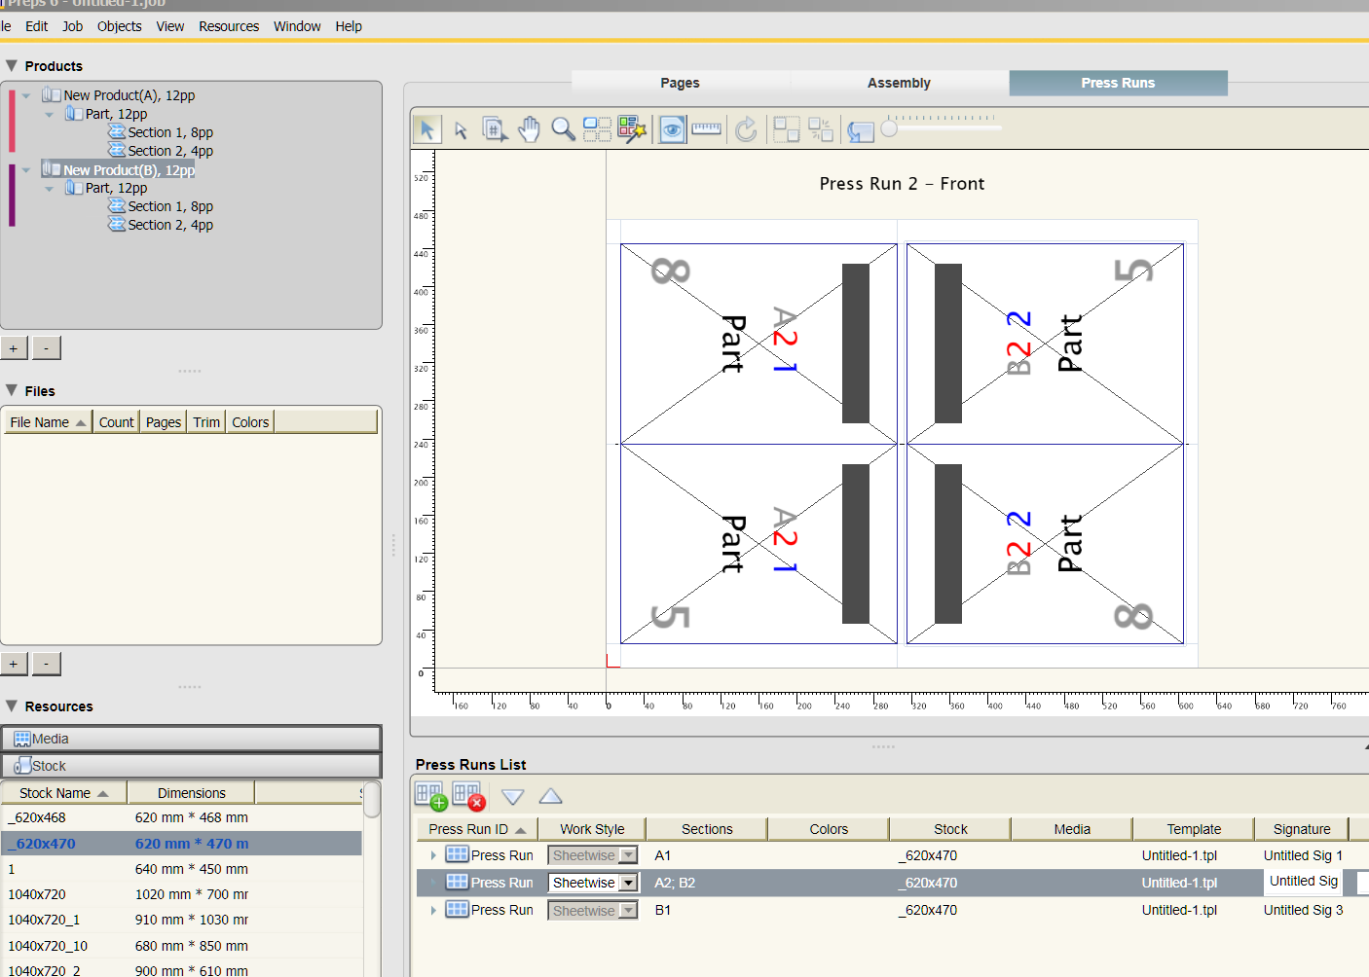Open the Resources menu
The width and height of the screenshot is (1369, 977).
click(x=229, y=26)
